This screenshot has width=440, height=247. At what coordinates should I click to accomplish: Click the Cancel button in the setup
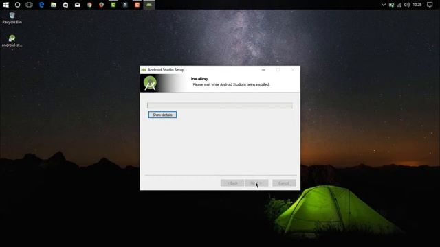[284, 183]
